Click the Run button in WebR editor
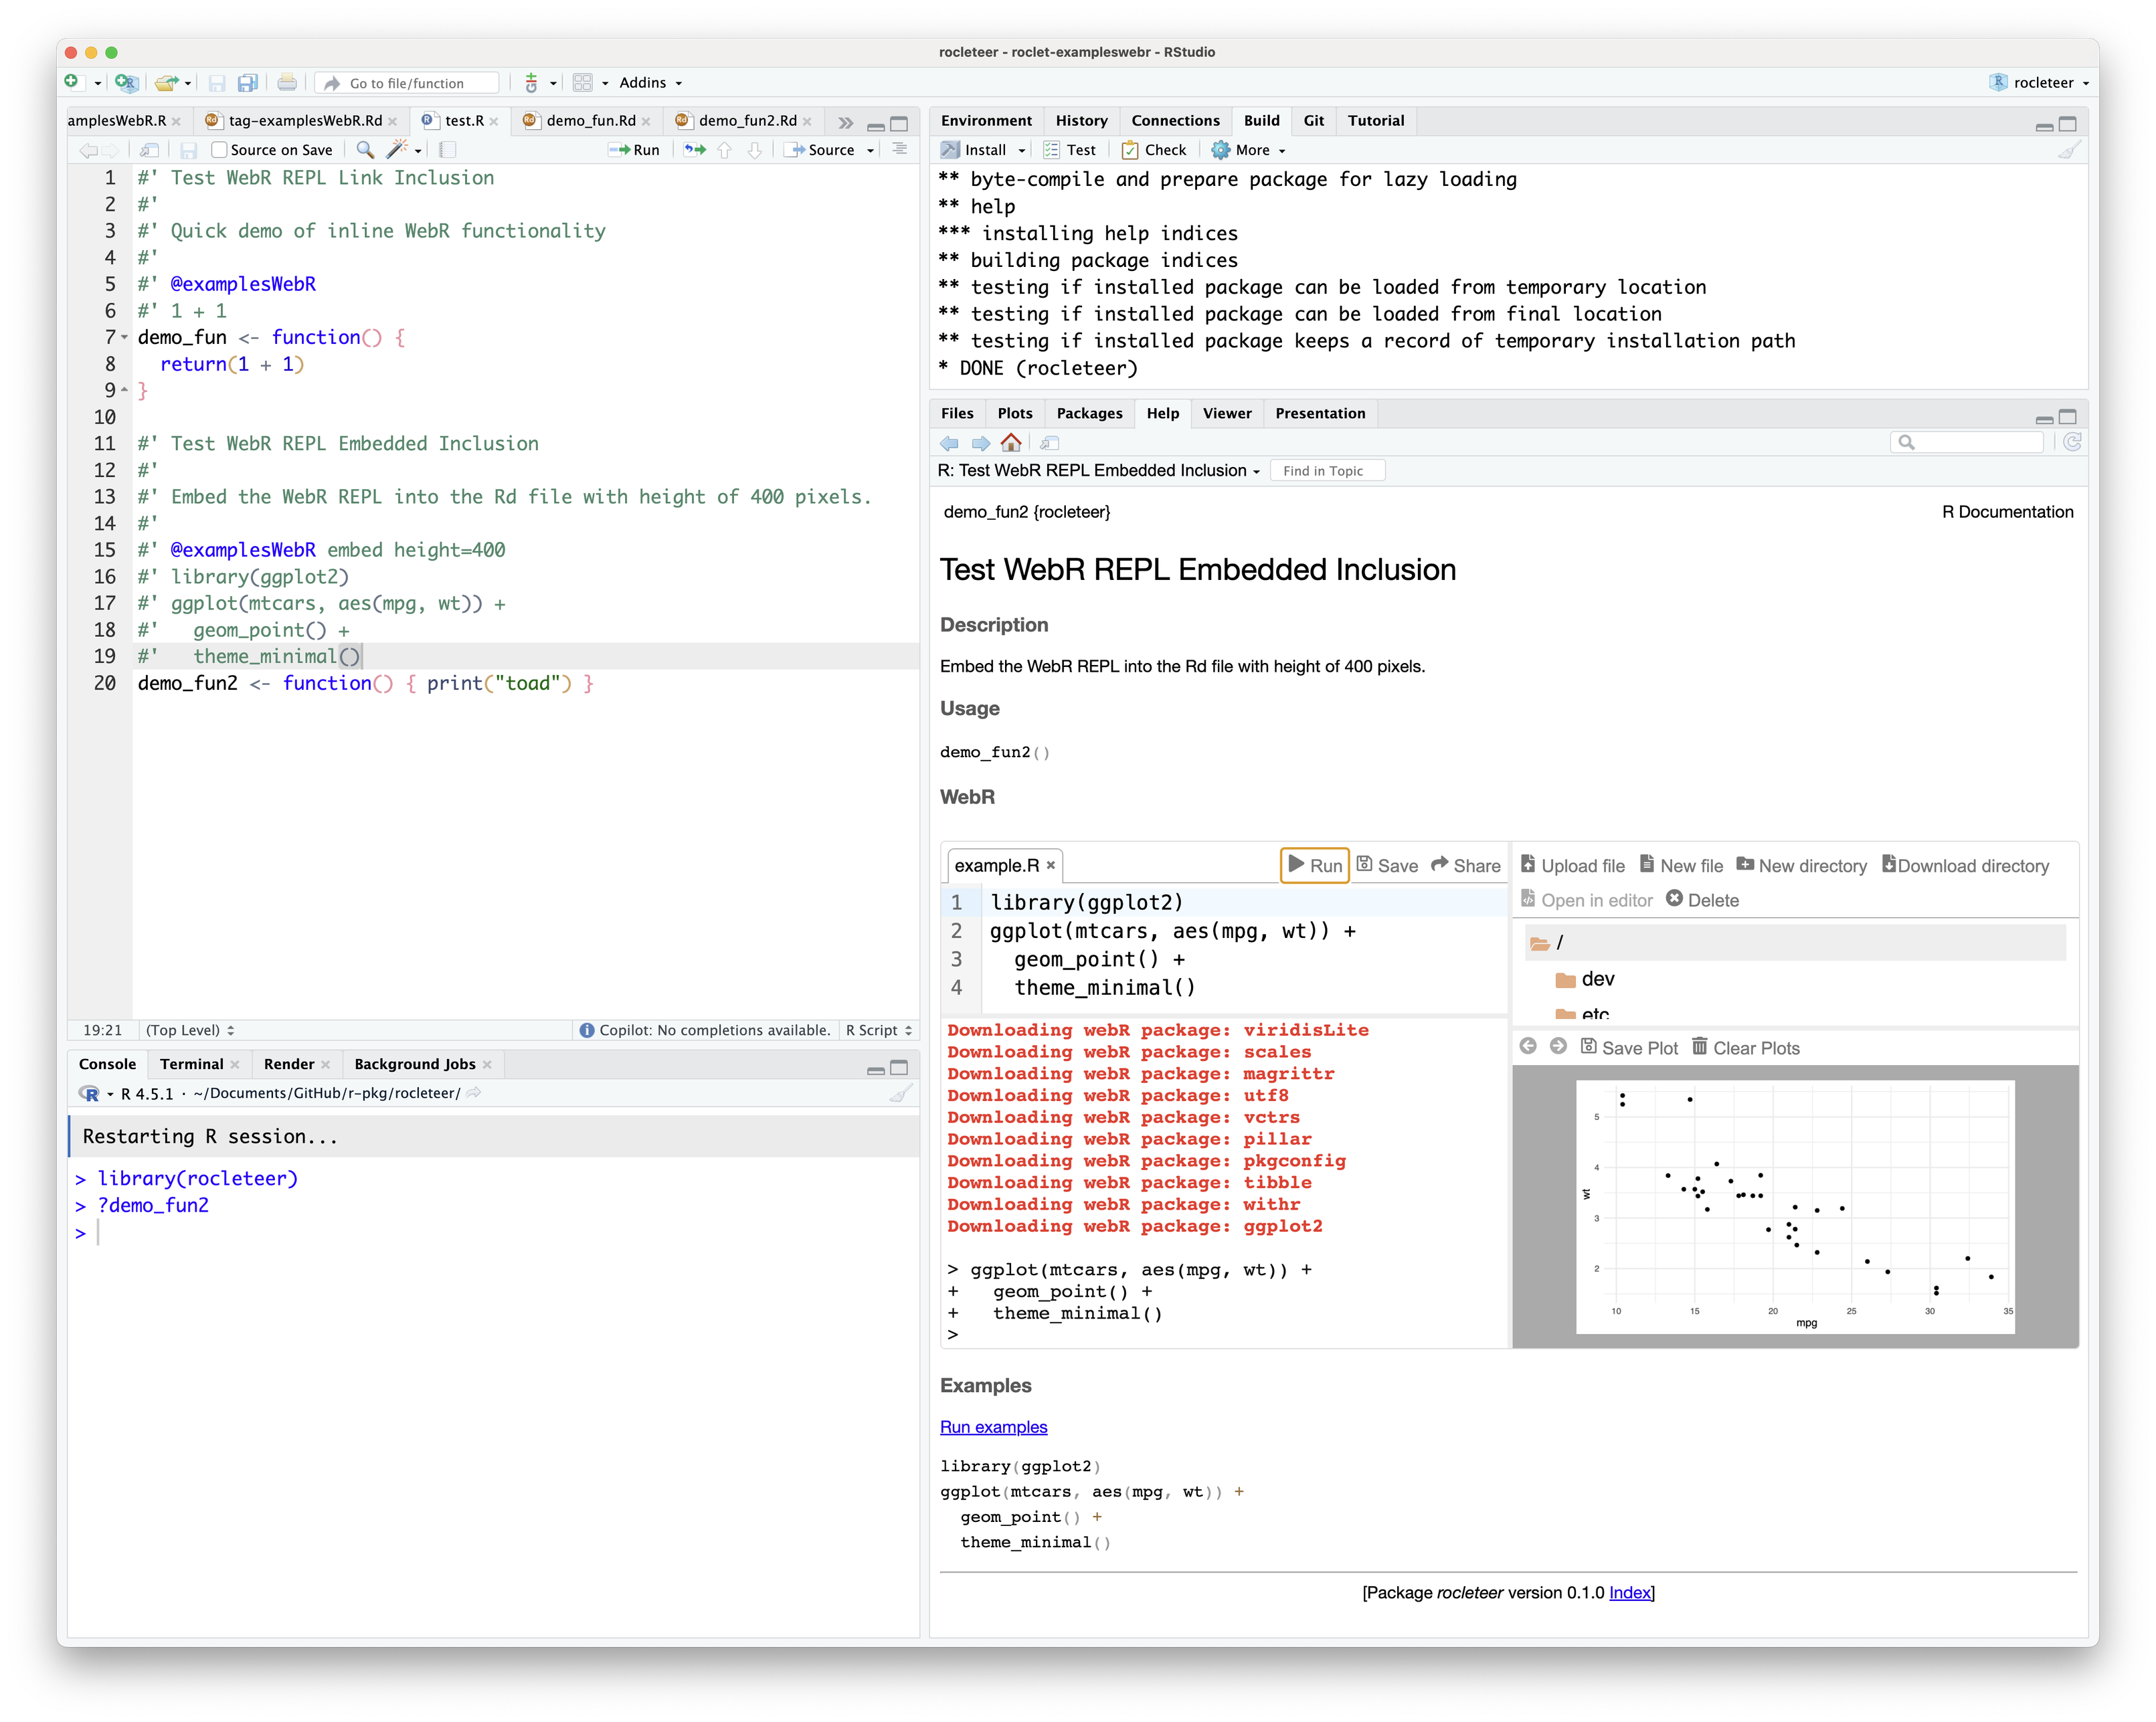Screen dimensions: 2156x1722 tap(1314, 865)
